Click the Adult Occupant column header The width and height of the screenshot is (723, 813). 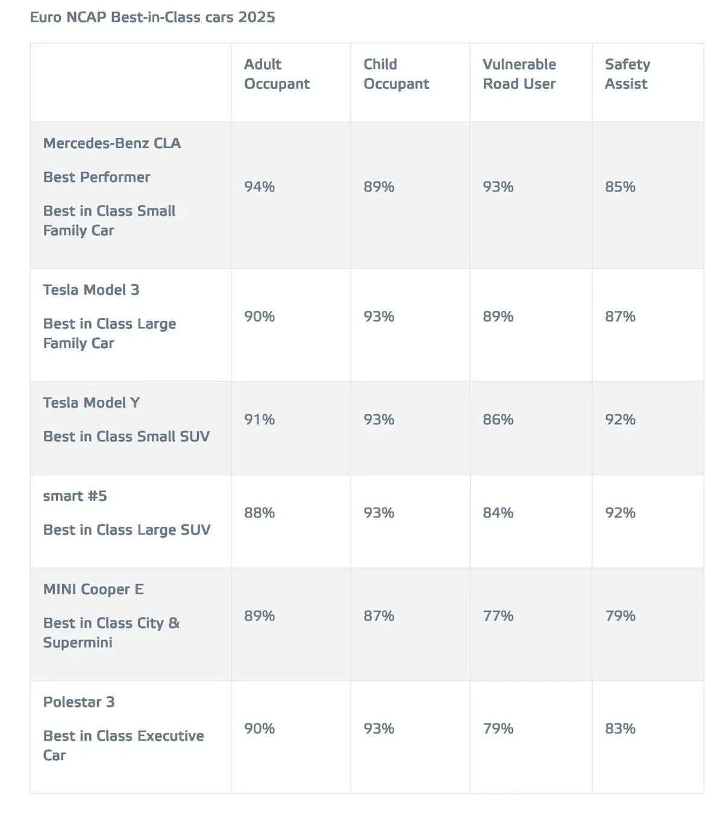277,74
